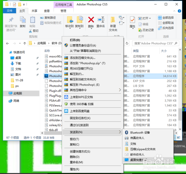Click the Up one level arrow
186x174 pixels.
click(x=25, y=43)
